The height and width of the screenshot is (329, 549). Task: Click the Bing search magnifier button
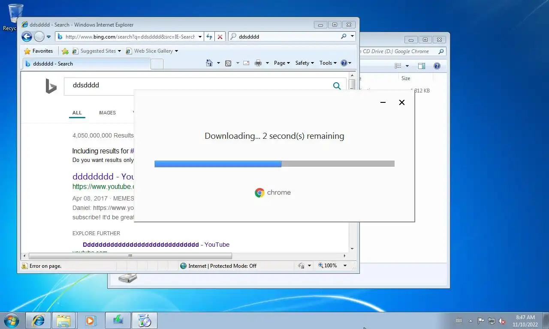[337, 86]
